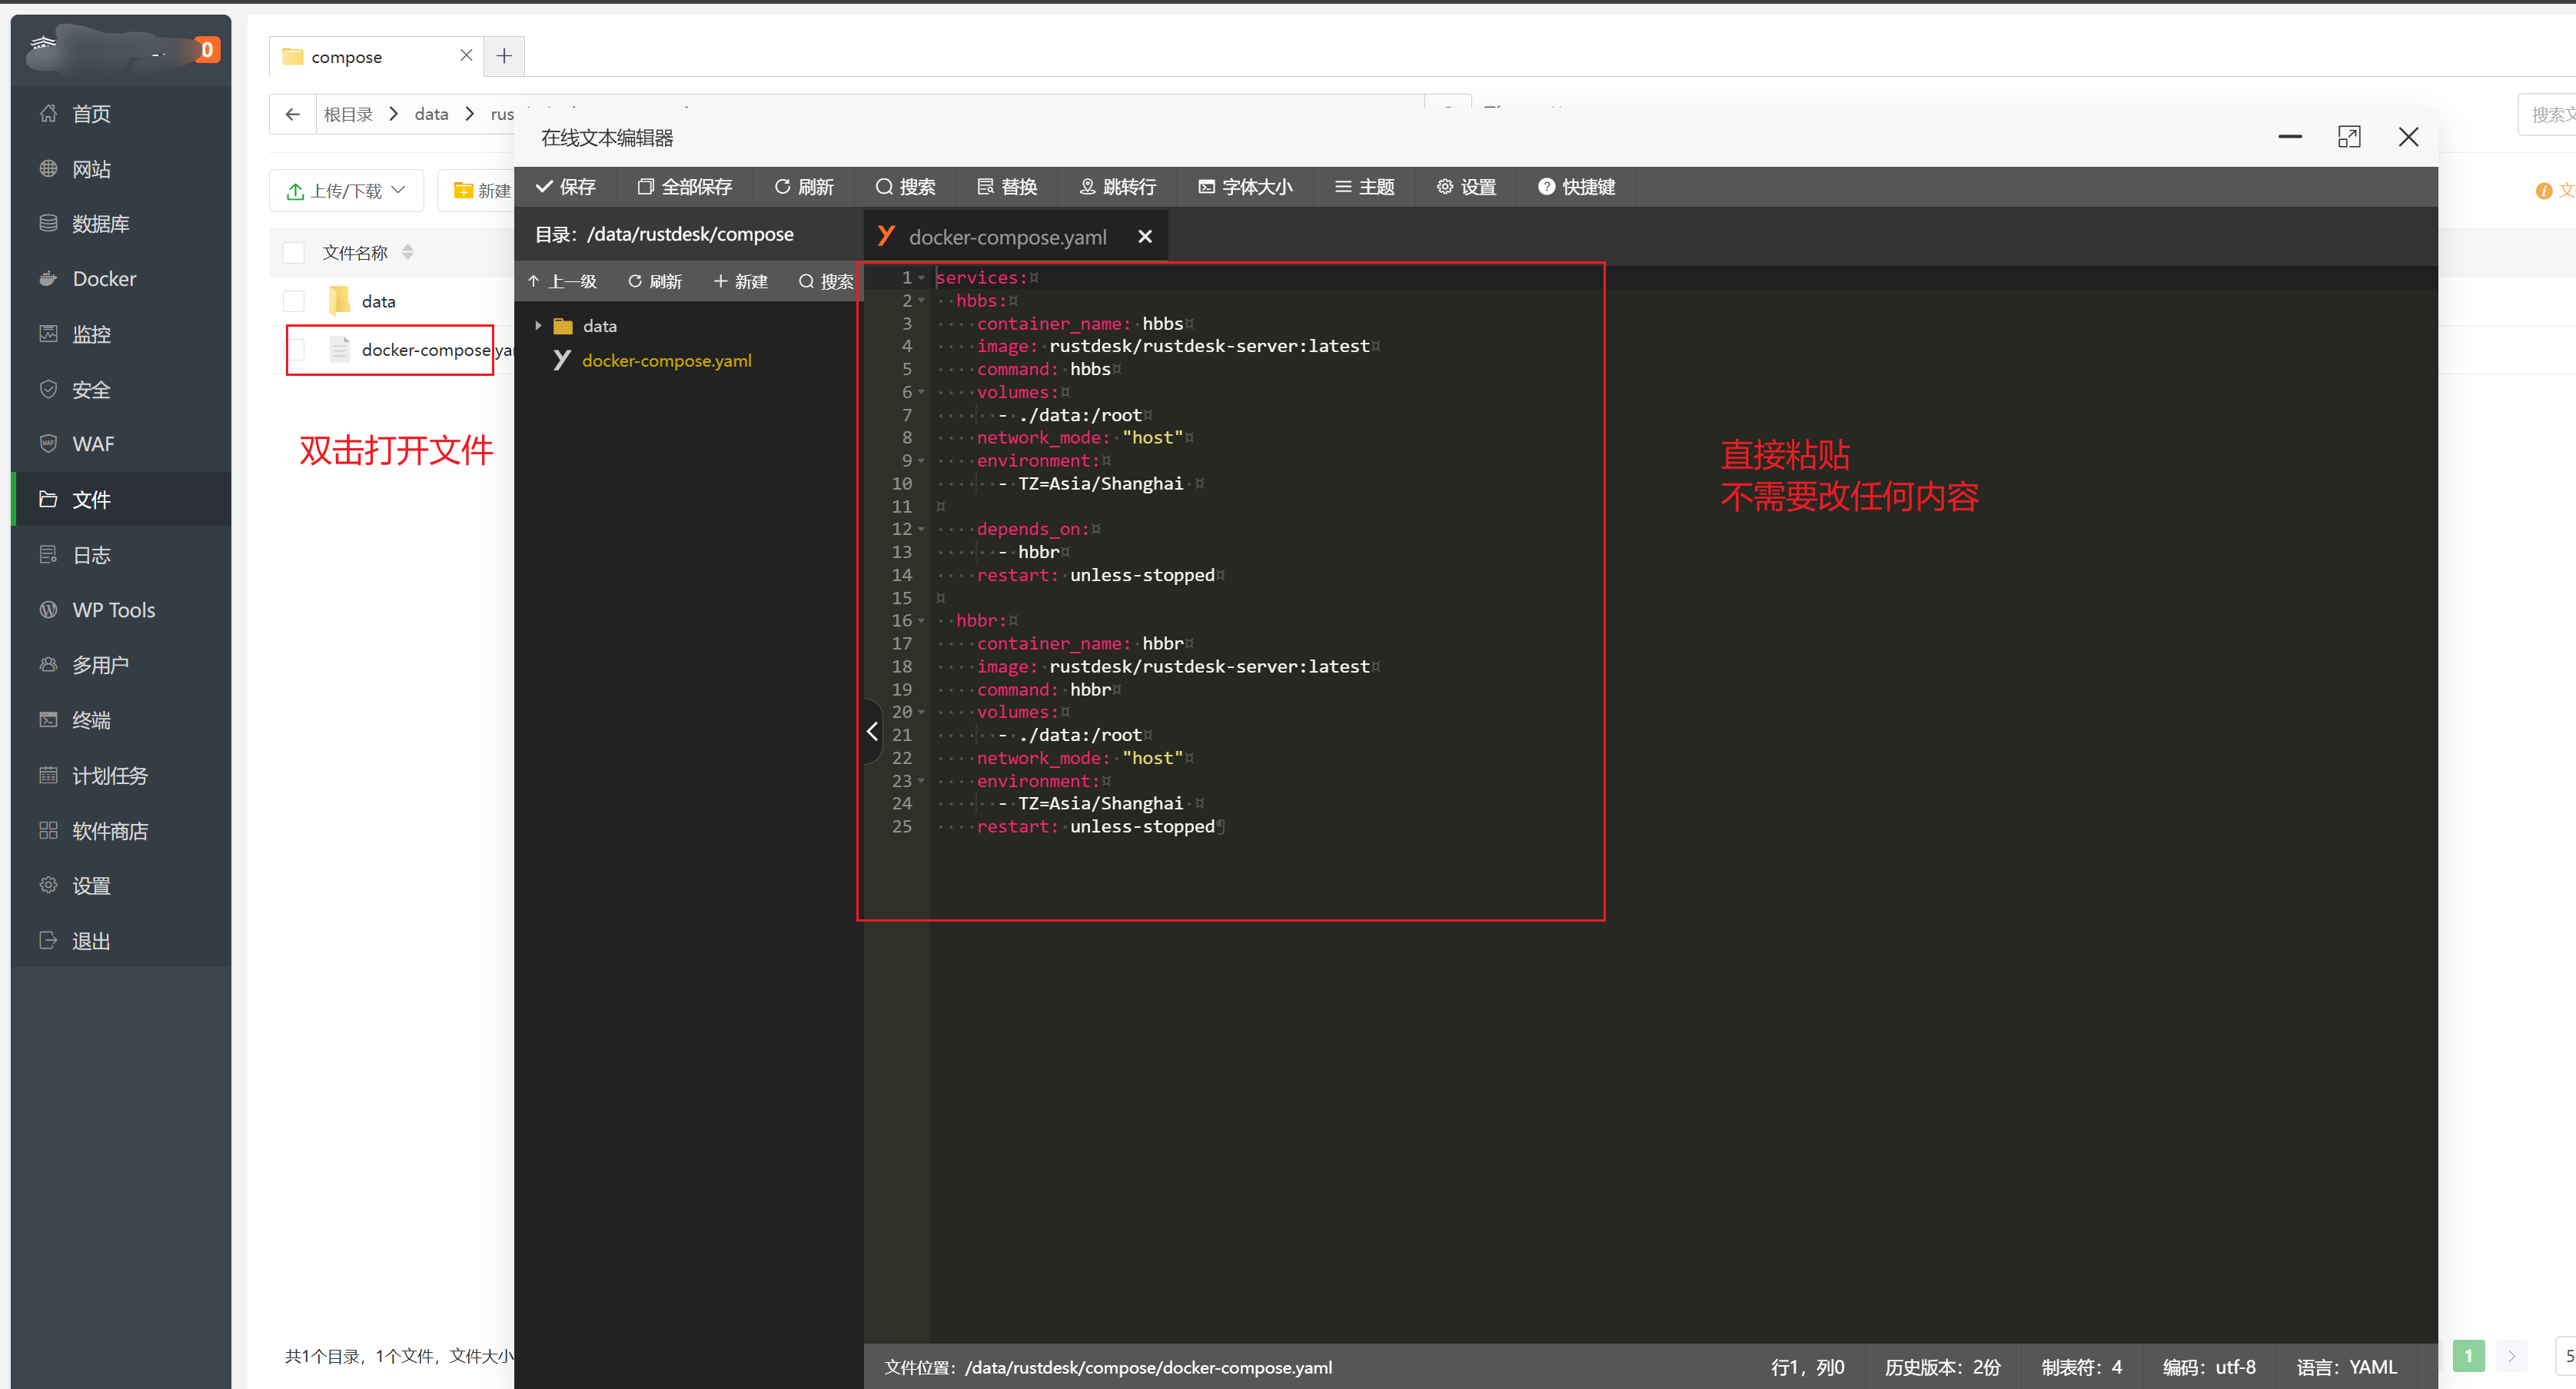The height and width of the screenshot is (1389, 2576).
Task: Open the WAF section in sidebar
Action: [x=92, y=444]
